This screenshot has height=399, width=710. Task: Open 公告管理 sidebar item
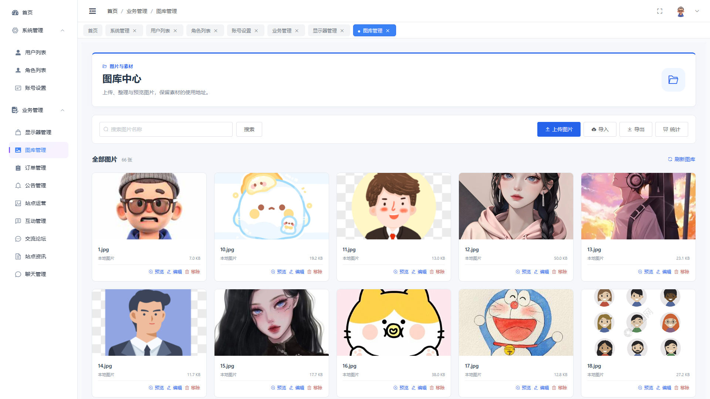click(x=38, y=185)
